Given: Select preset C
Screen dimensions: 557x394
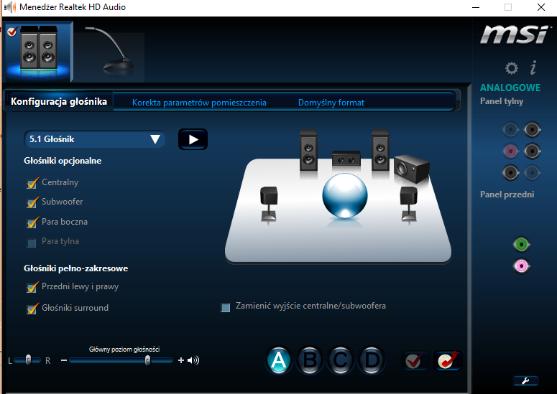Looking at the screenshot, I should point(341,361).
